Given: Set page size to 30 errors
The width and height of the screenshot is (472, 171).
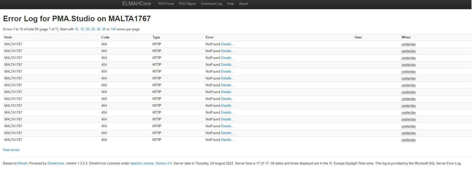Looking at the screenshot, I should [x=99, y=29].
